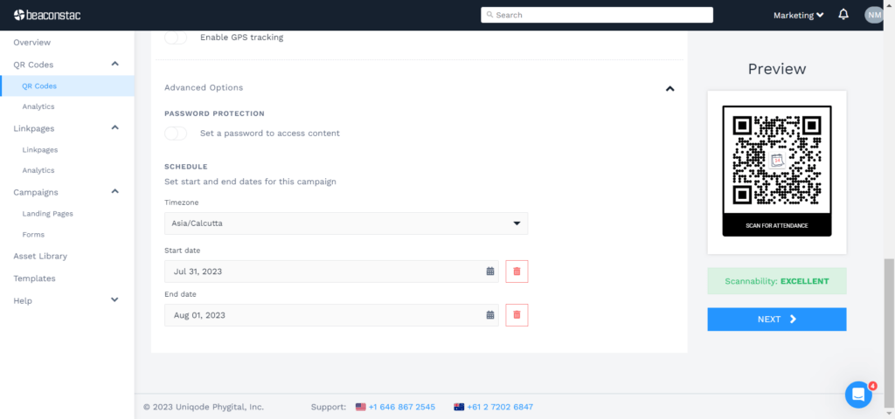Open Asset Library in sidebar
Screen dimensions: 895x419
pyautogui.click(x=40, y=256)
